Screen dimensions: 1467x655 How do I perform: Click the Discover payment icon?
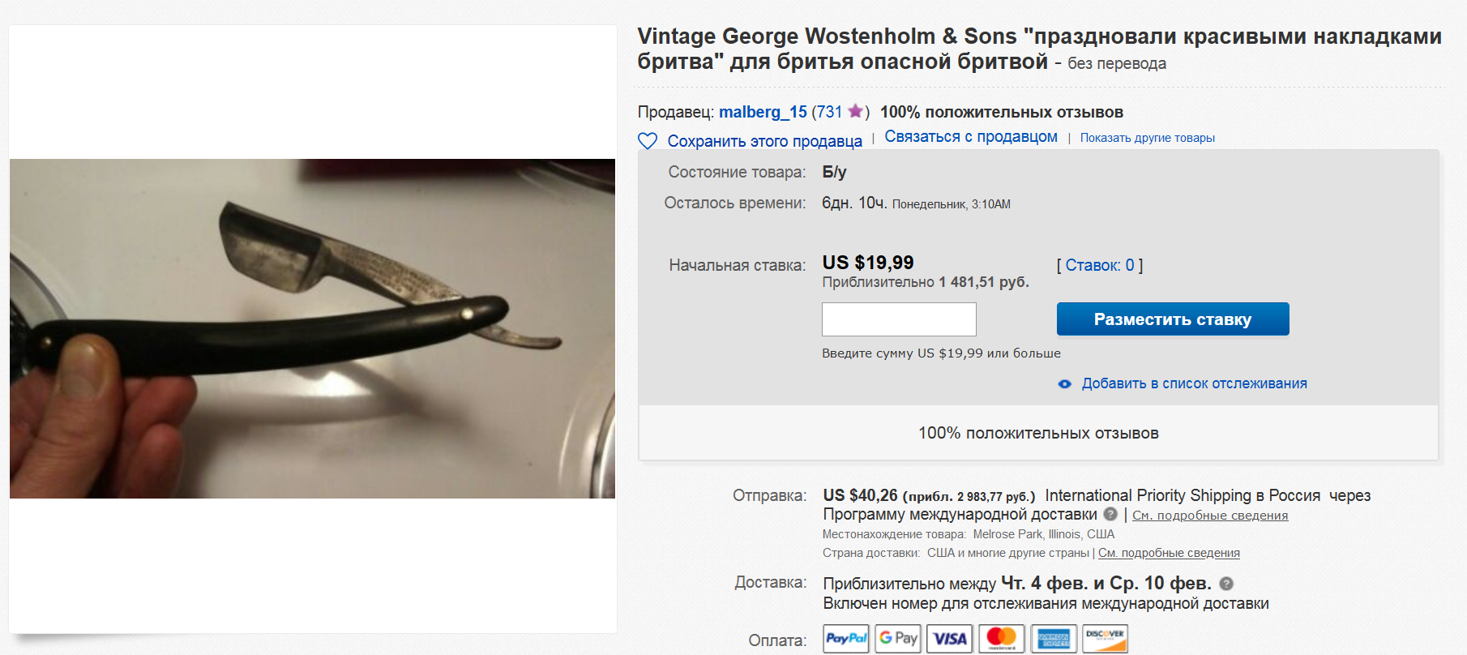1106,639
